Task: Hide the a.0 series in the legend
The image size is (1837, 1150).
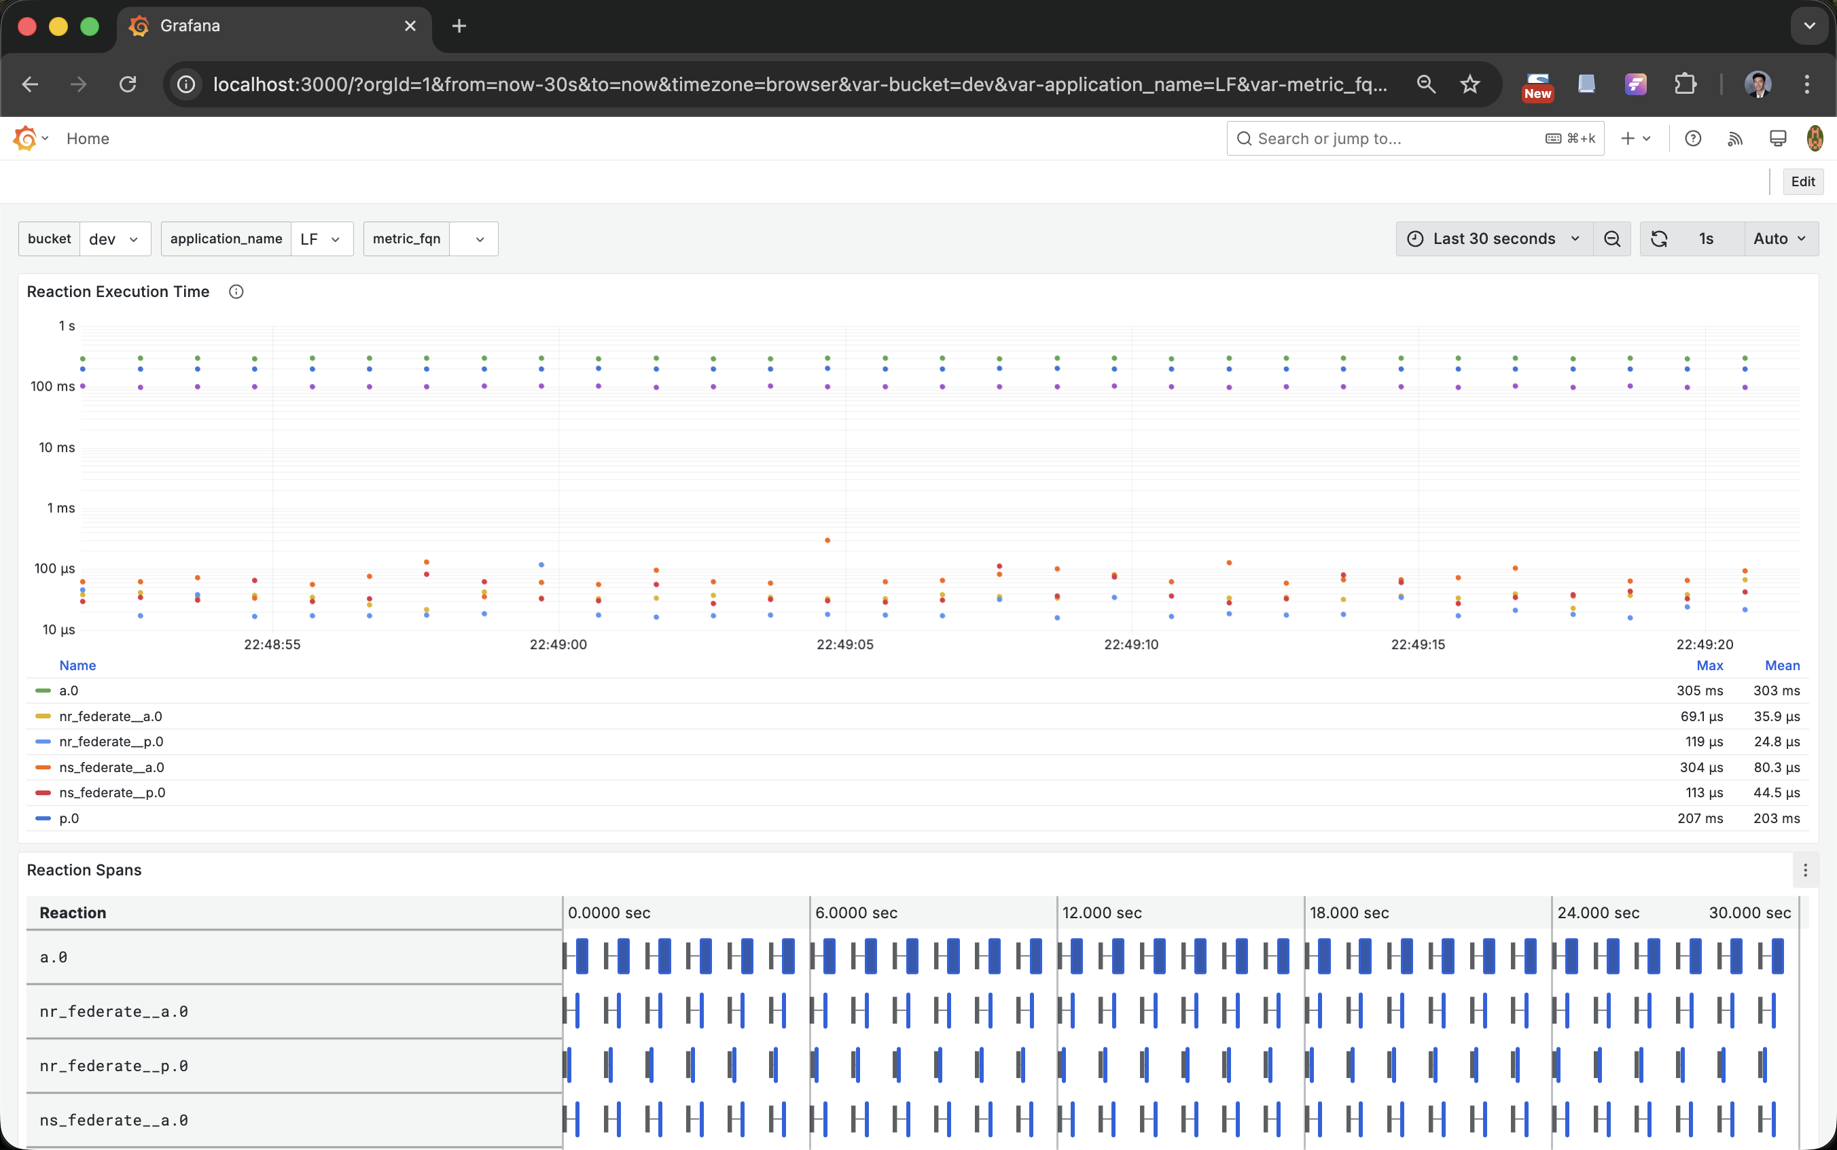Action: [x=69, y=691]
